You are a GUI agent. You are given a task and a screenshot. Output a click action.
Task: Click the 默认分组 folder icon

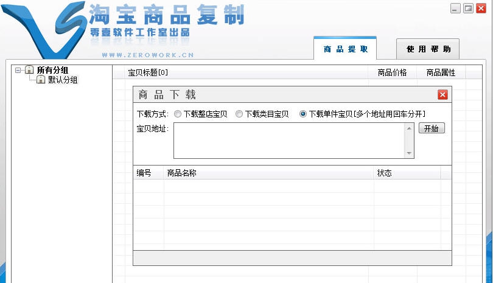[41, 79]
